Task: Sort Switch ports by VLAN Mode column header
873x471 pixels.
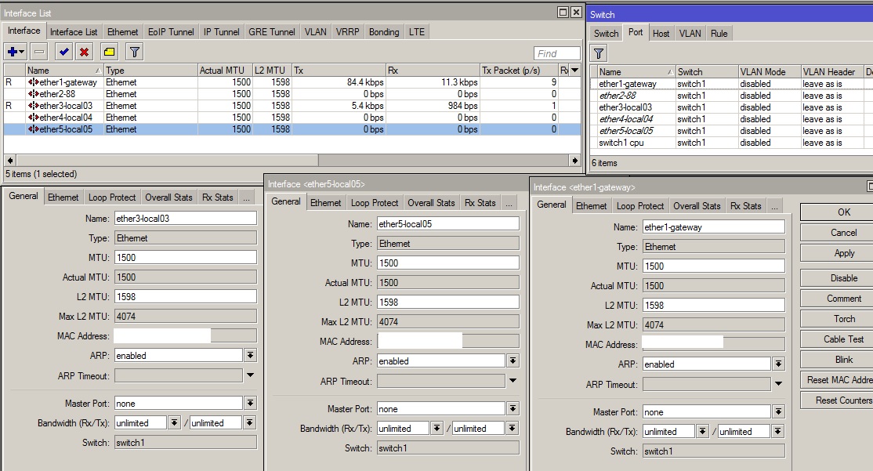Action: point(769,72)
